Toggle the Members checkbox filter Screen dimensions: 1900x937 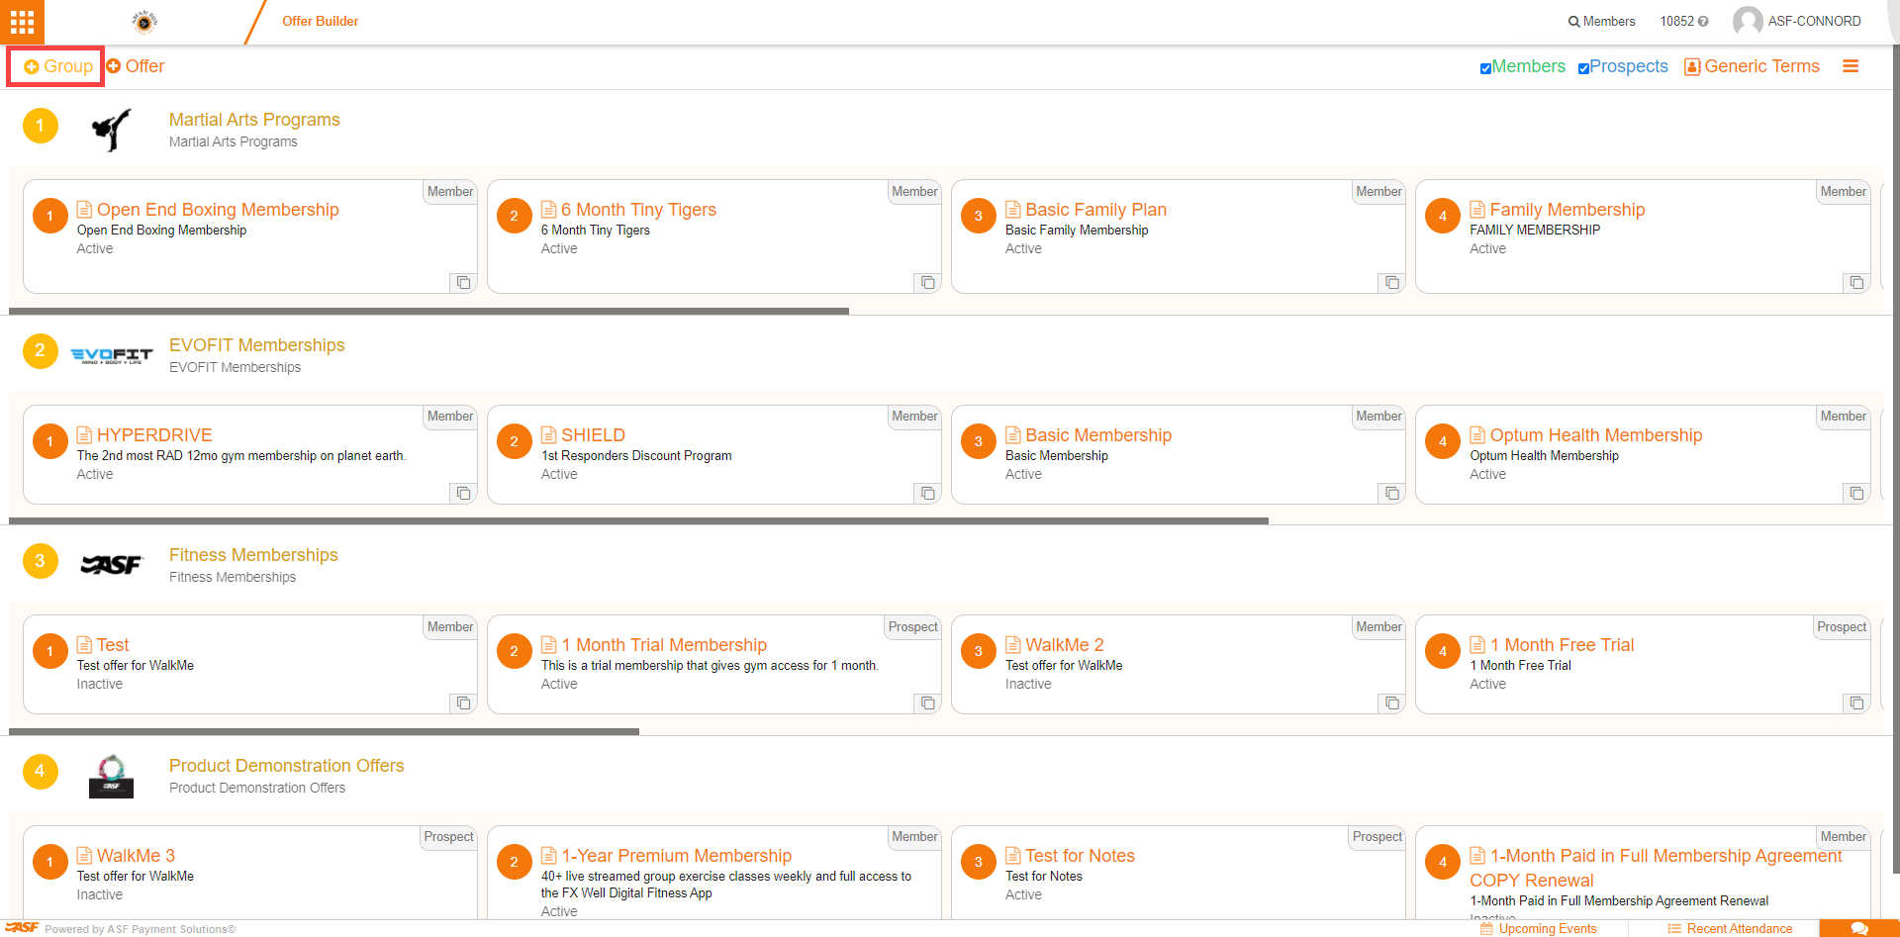(x=1485, y=68)
